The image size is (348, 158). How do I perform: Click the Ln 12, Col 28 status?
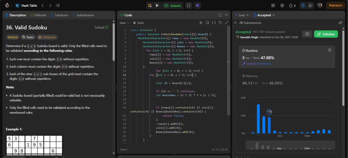coord(220,149)
